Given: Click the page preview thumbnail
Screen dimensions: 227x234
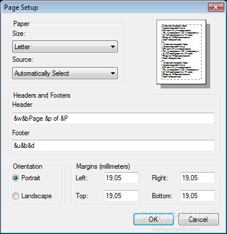Looking at the screenshot, I should (x=181, y=52).
